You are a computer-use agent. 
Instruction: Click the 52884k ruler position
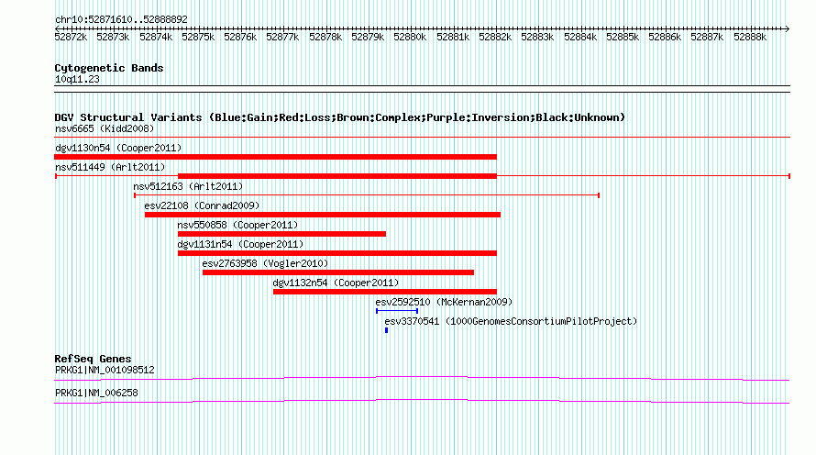coord(580,37)
